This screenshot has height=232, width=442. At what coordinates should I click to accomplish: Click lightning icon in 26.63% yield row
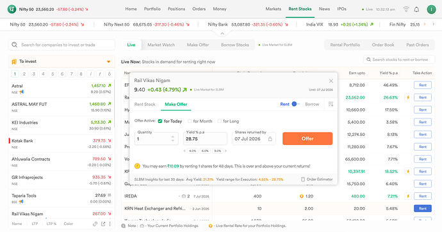click(x=407, y=97)
